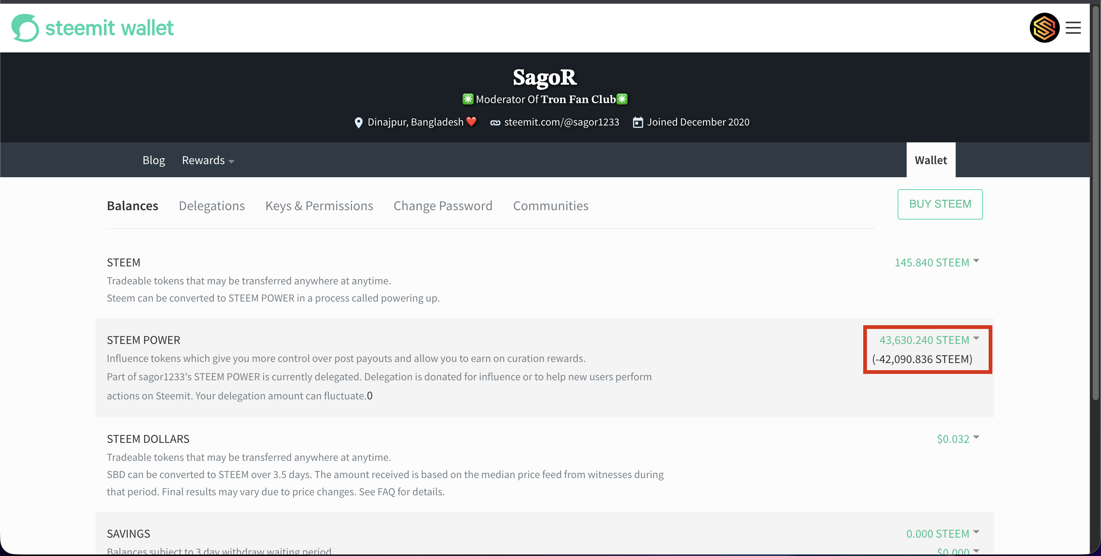
Task: Open the steemit.com/@sagor1233 link
Action: pyautogui.click(x=561, y=122)
